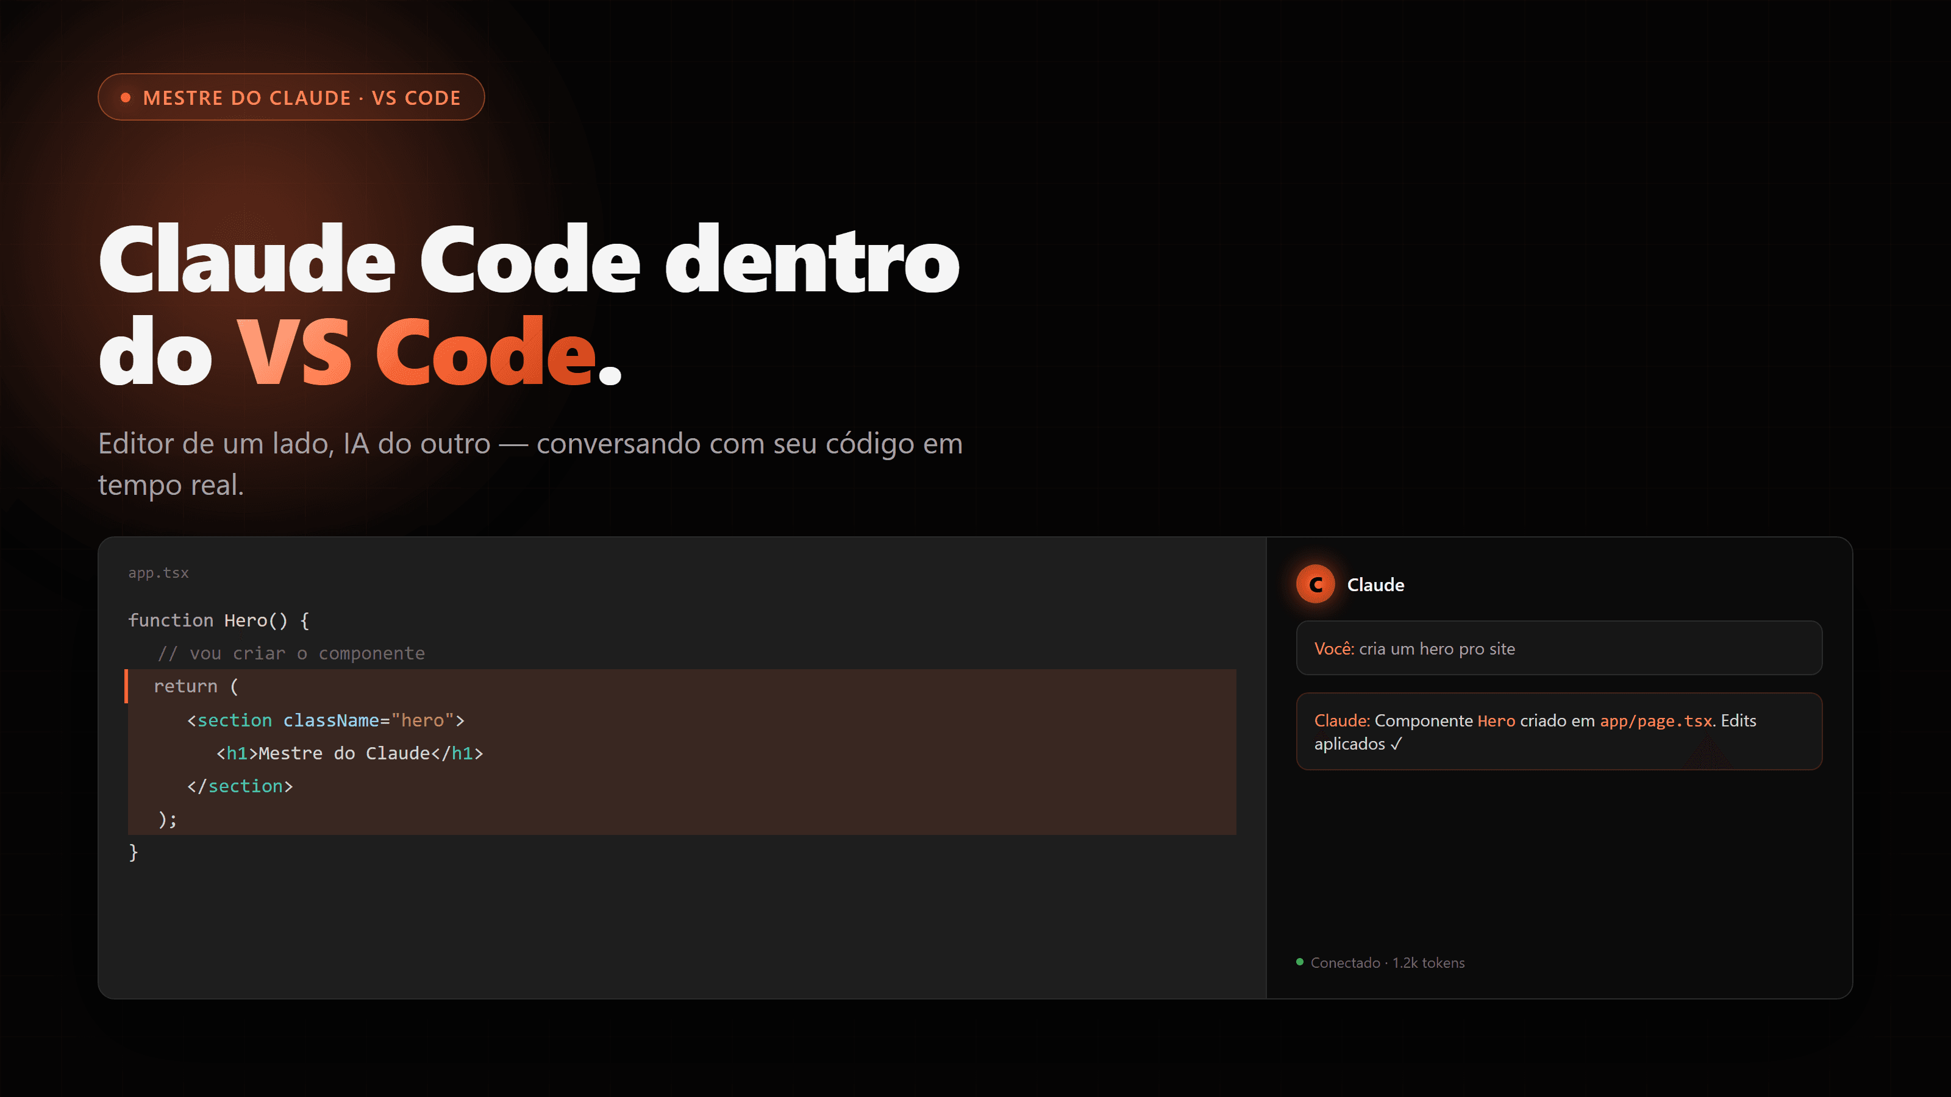This screenshot has height=1097, width=1951.
Task: Click the 'Conectado · 1.2k tokens' status text
Action: click(1388, 963)
